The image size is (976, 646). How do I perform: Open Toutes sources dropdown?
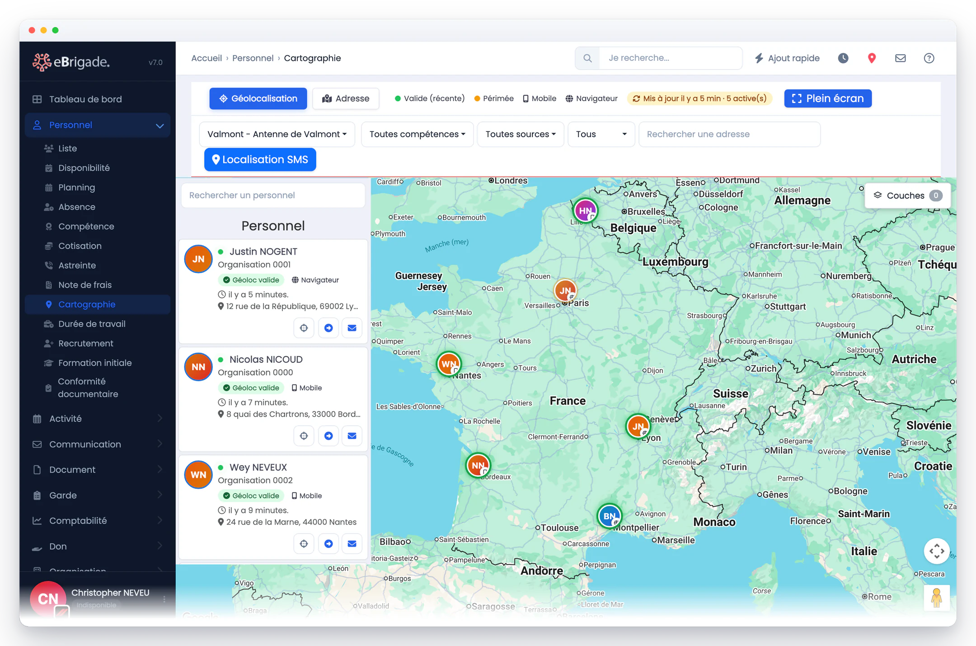[521, 134]
